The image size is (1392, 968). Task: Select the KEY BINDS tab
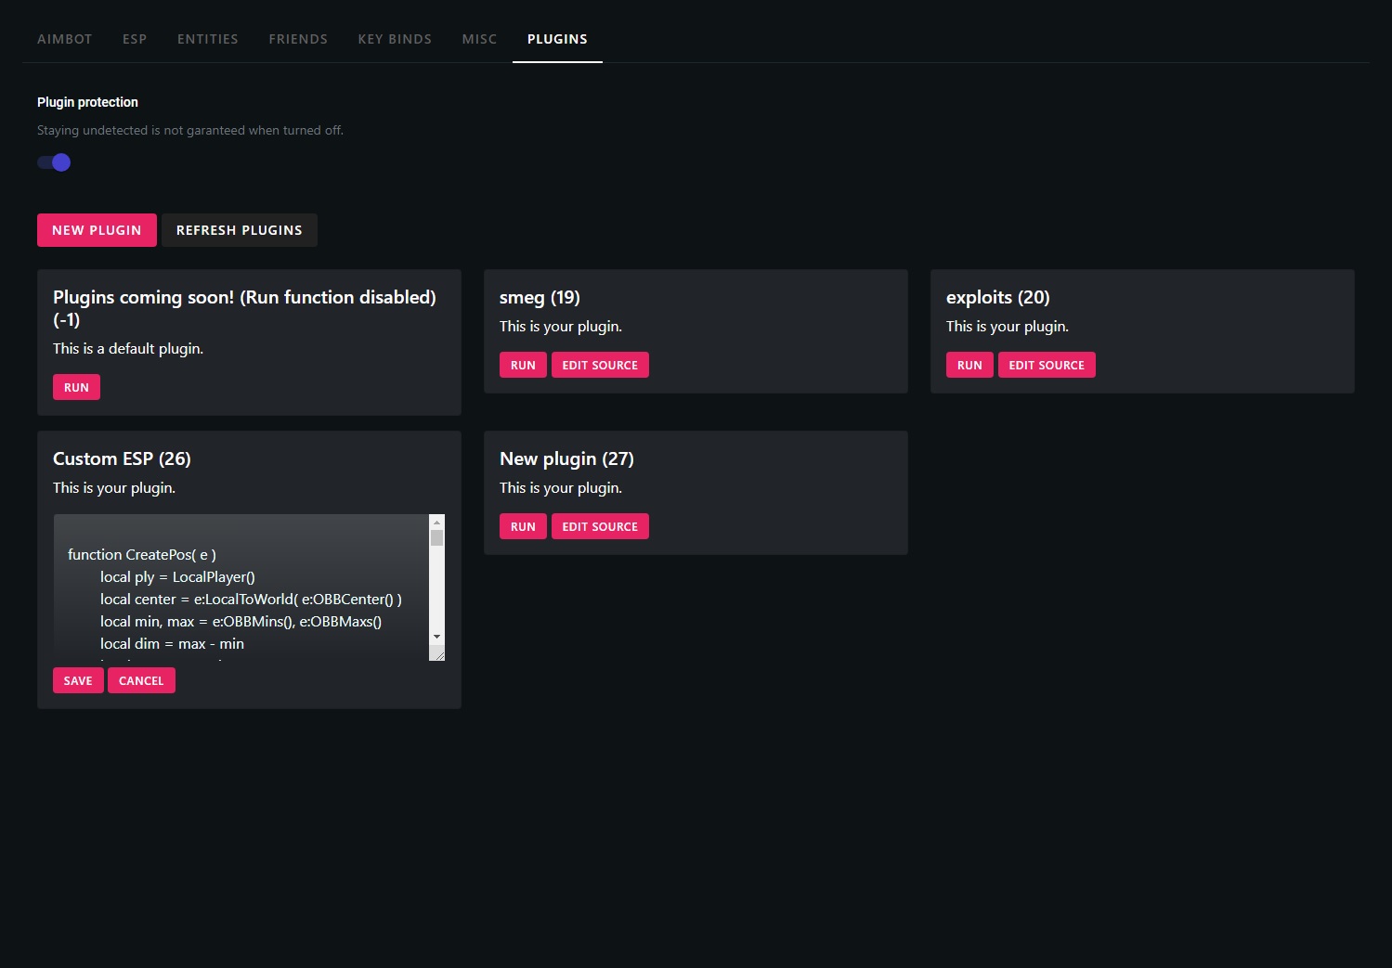[x=395, y=39]
